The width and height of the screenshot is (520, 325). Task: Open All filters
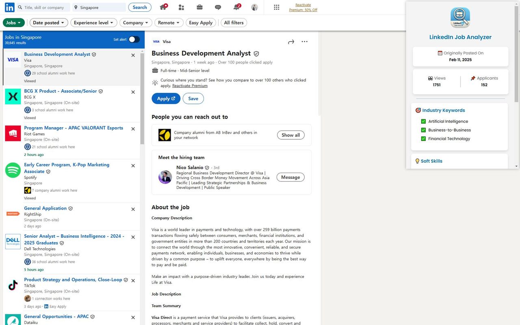(x=234, y=23)
